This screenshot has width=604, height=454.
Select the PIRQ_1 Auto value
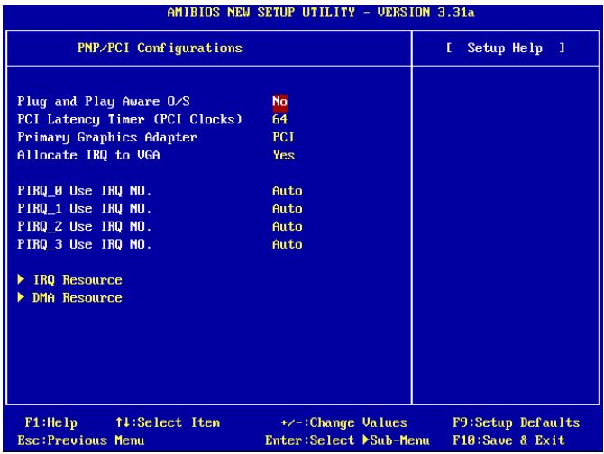288,208
